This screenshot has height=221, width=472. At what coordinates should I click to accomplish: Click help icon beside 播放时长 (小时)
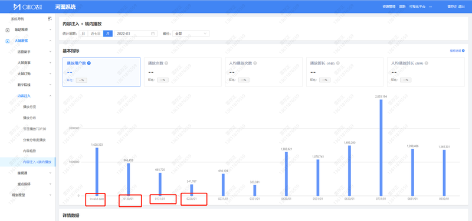[x=337, y=63]
